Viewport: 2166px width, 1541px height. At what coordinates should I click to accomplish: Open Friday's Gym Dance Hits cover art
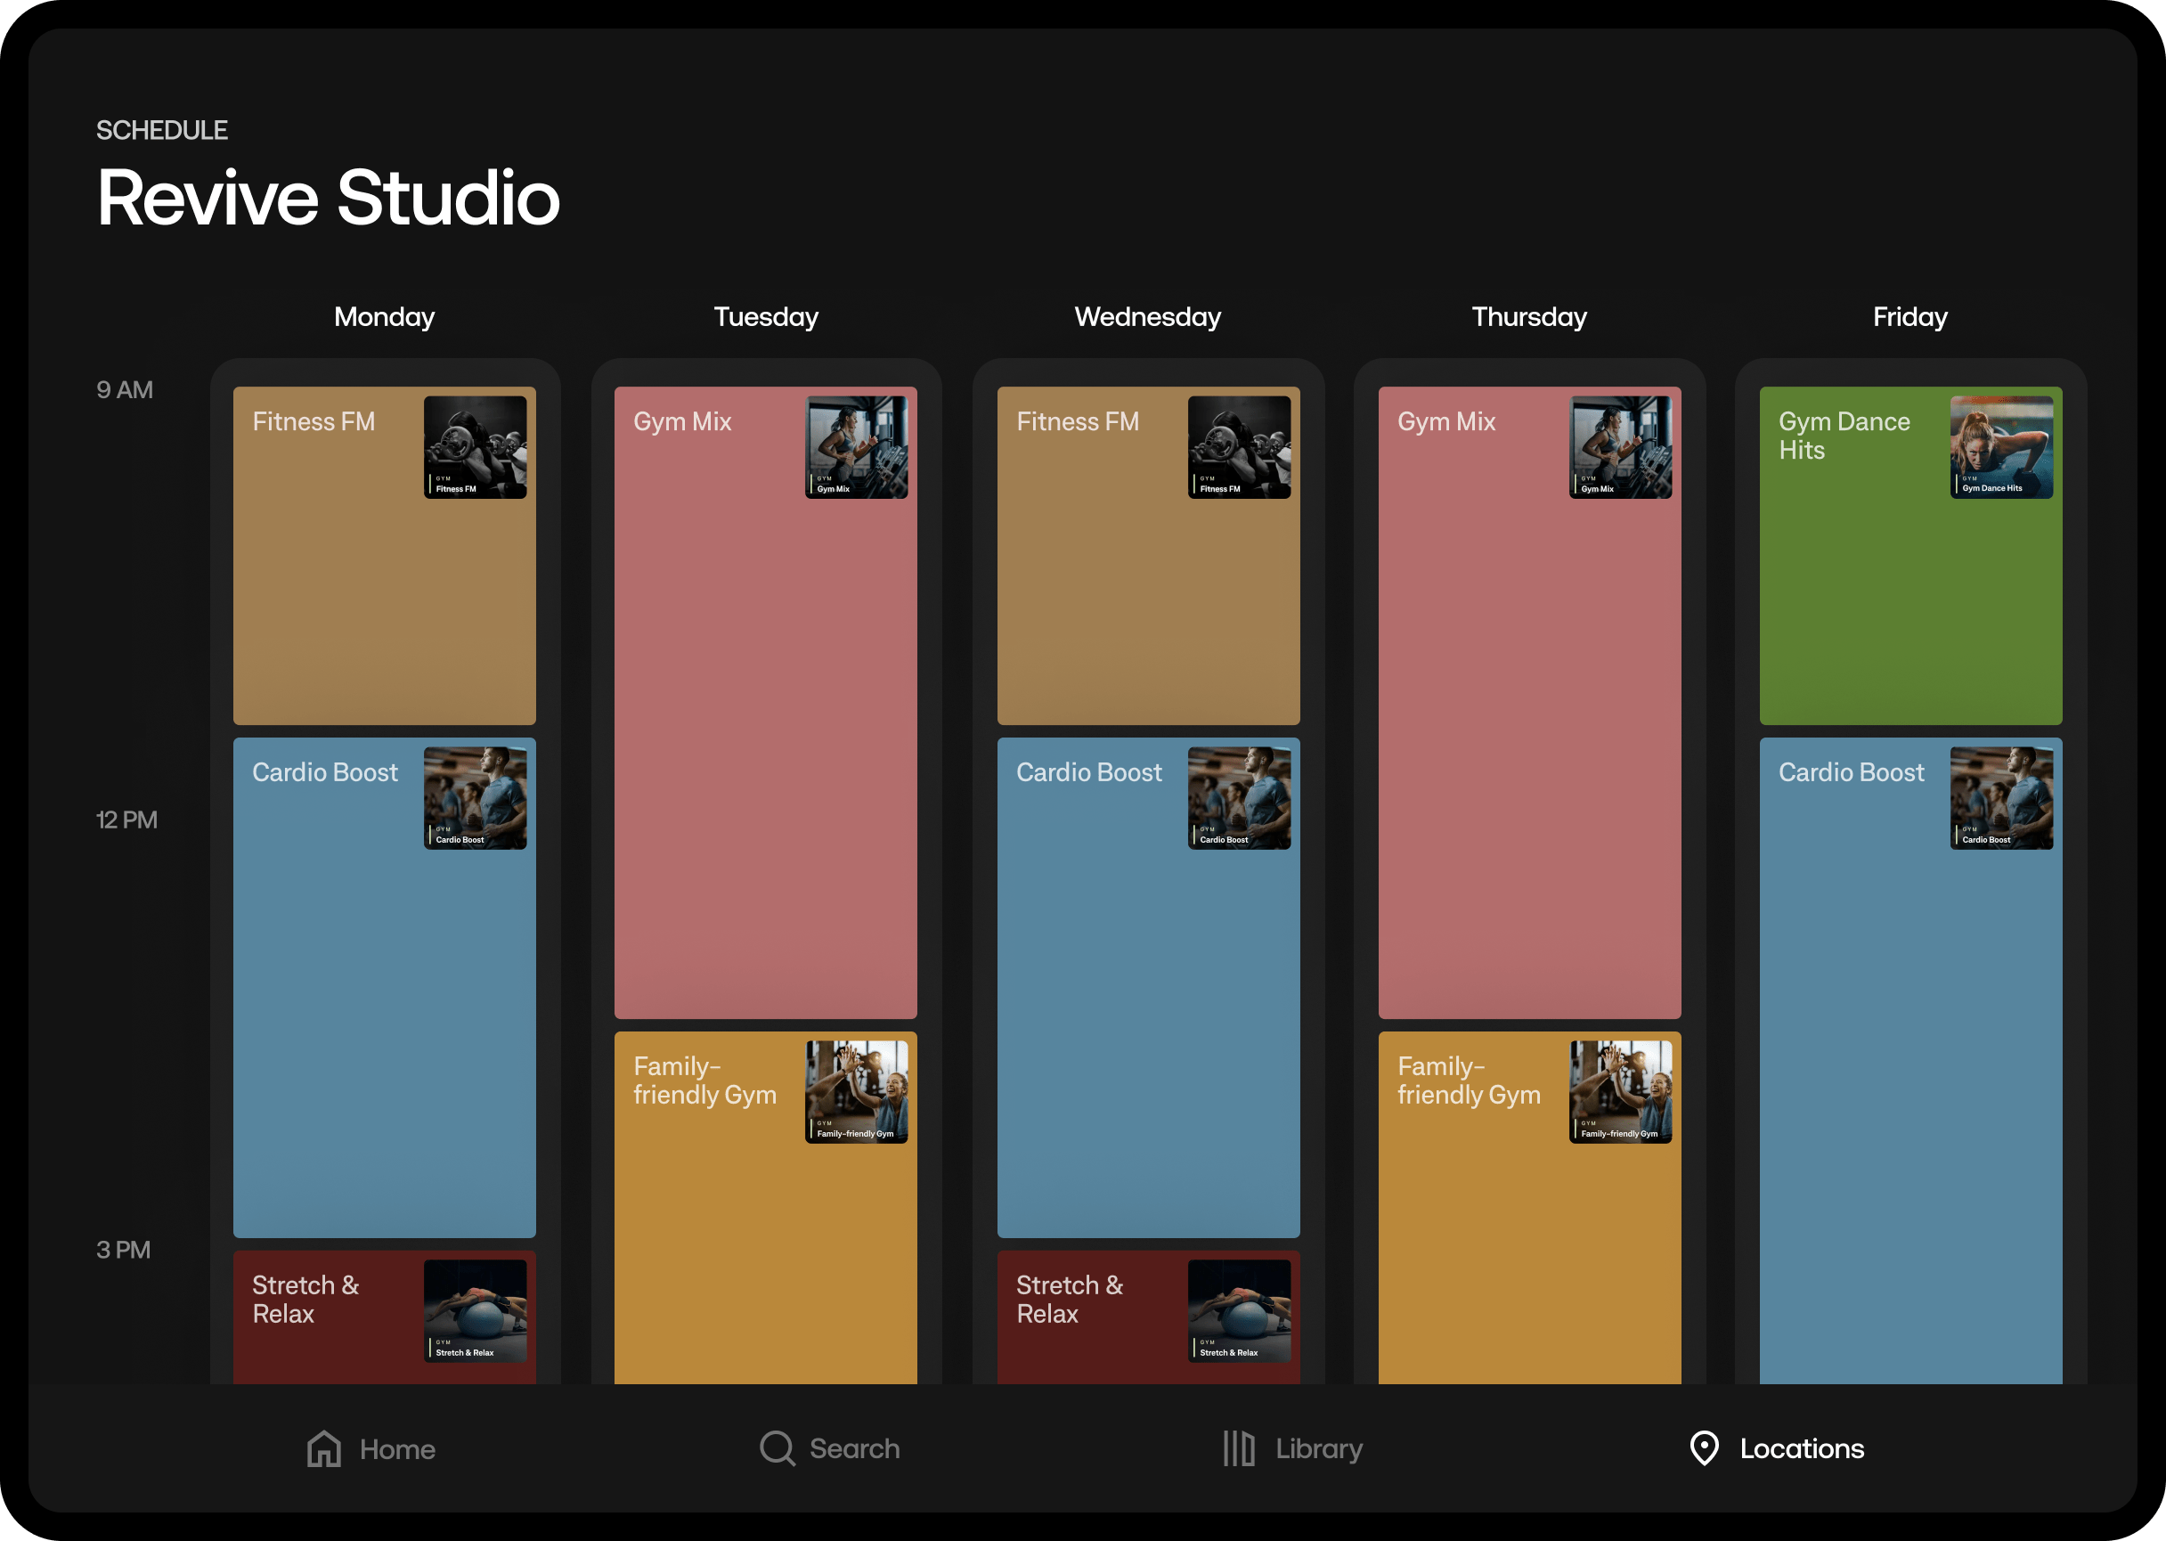click(x=2001, y=447)
